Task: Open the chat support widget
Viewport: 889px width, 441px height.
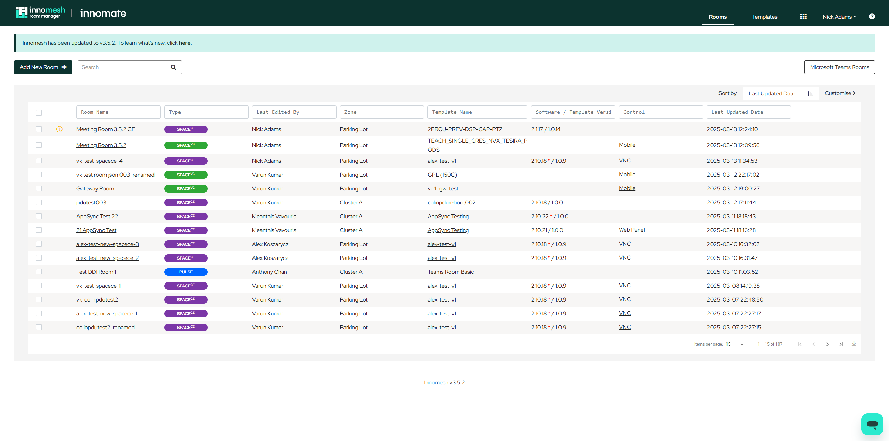Action: [x=872, y=424]
